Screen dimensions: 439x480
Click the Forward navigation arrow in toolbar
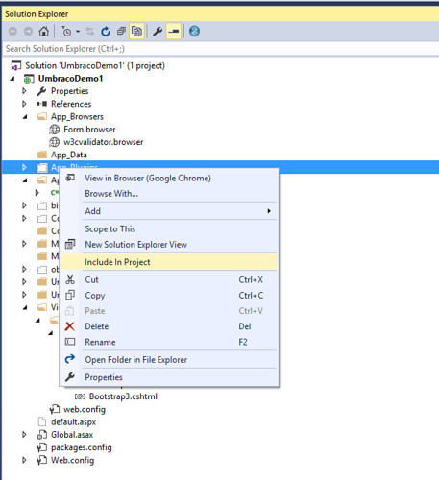coord(29,31)
